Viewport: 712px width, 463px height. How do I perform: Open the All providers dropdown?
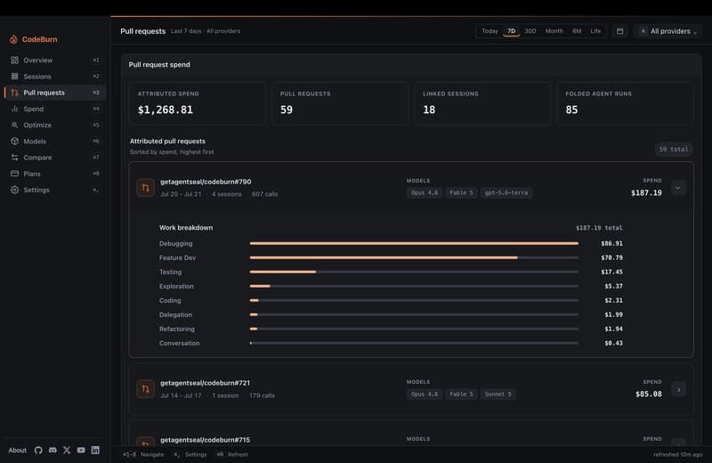[x=668, y=31]
